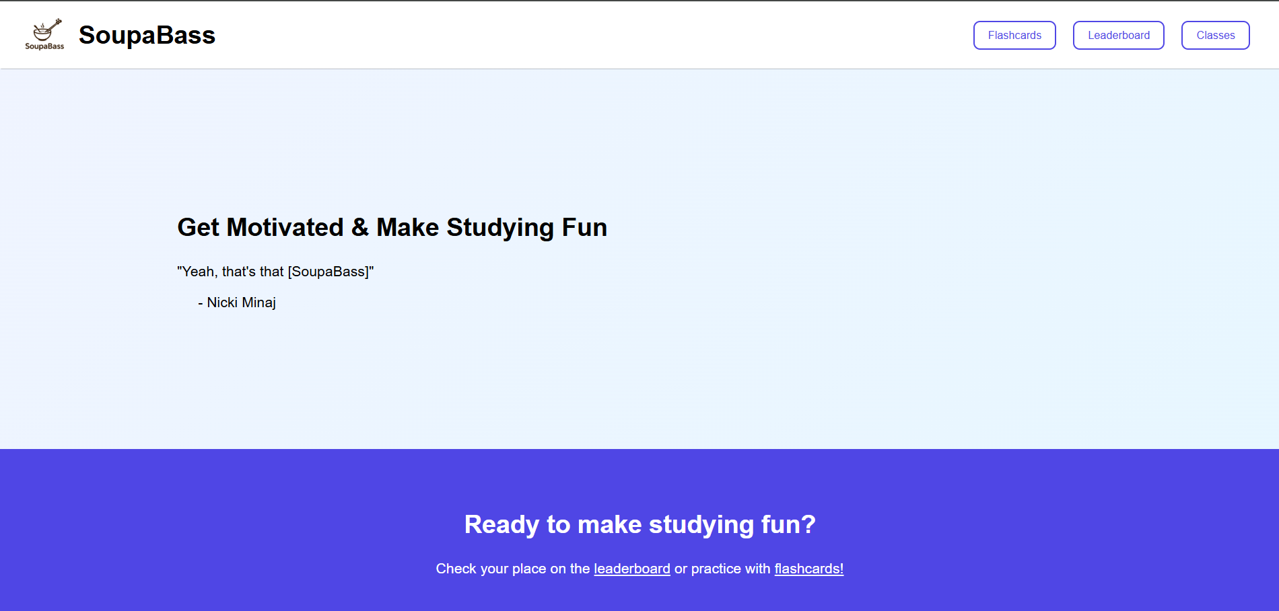Click the "Ready to make studying fun?" heading
Screen dimensions: 1279x611
point(639,524)
